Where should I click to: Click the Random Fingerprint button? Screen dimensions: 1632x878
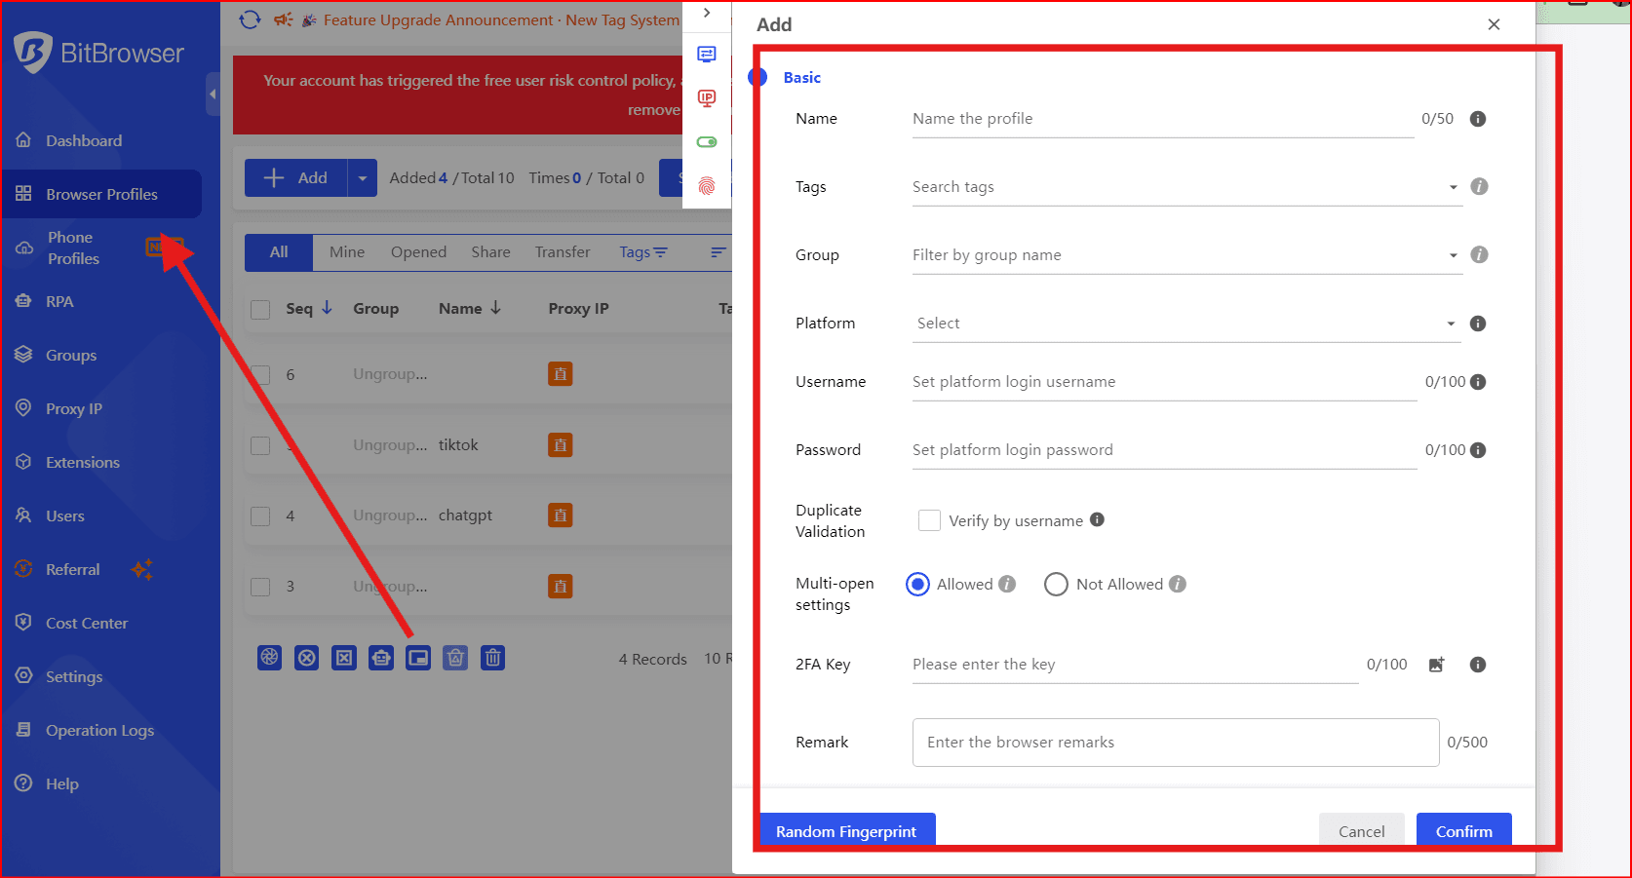coord(846,831)
